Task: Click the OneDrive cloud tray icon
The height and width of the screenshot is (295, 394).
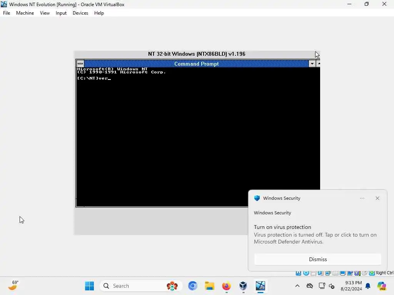Action: (x=310, y=286)
